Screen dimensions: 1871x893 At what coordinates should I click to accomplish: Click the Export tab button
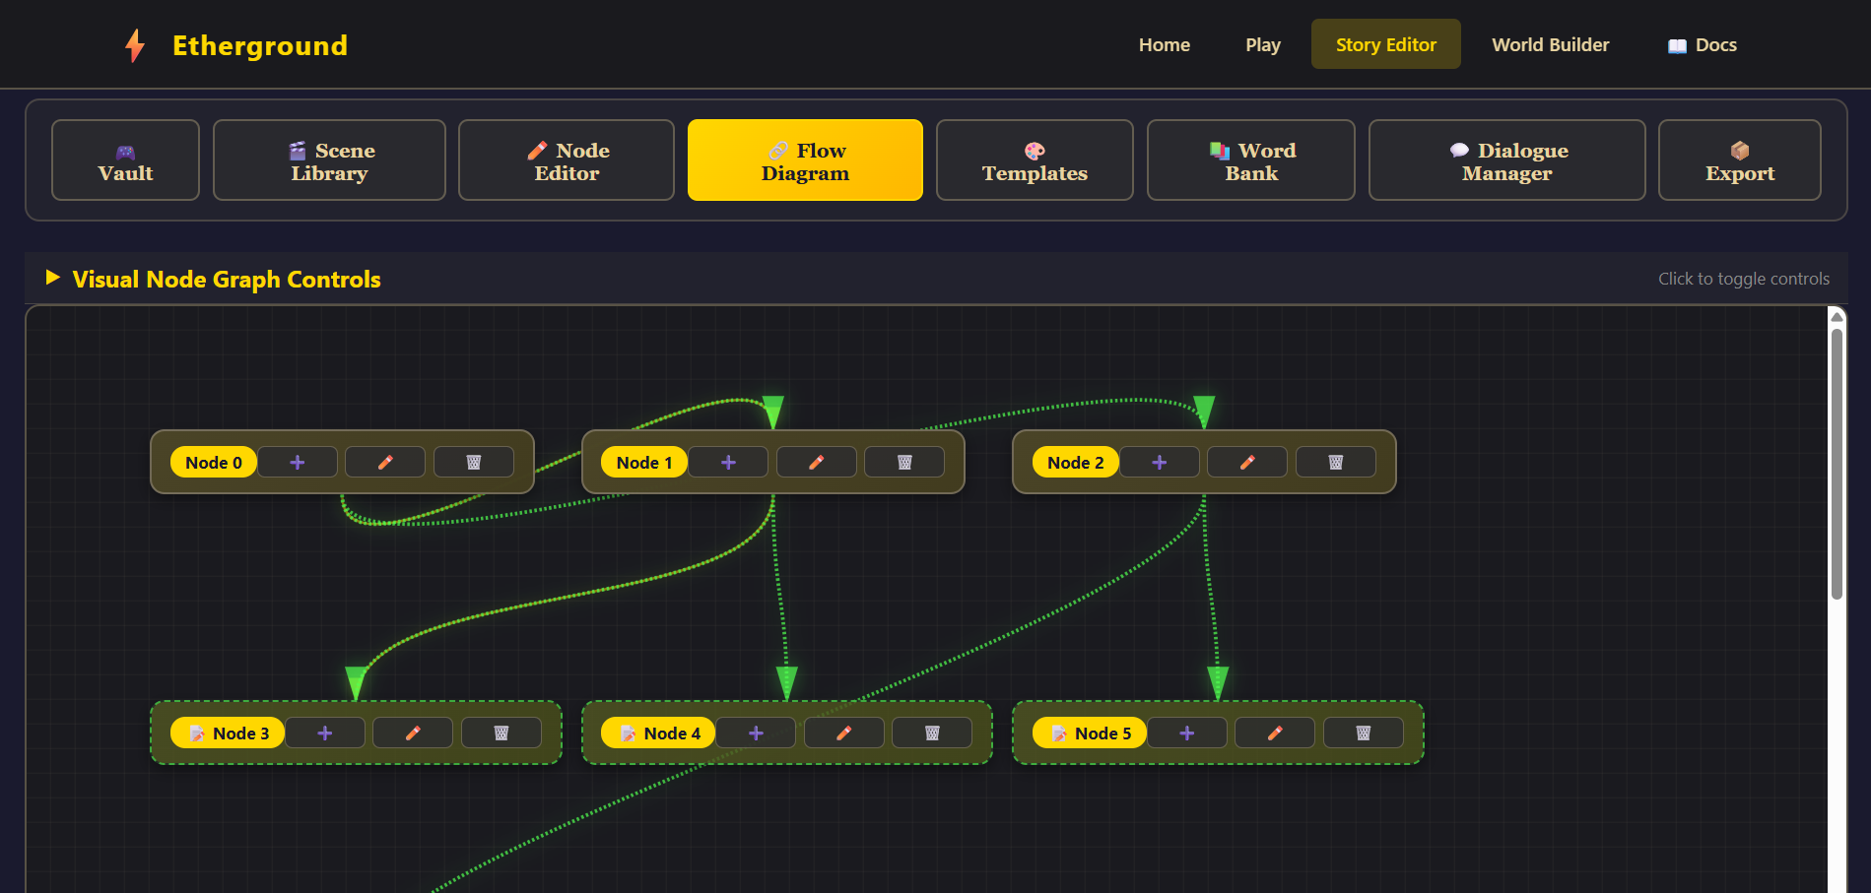tap(1739, 160)
